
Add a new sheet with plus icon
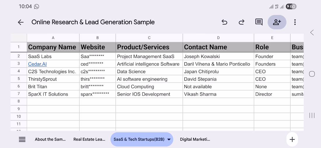pos(292,139)
